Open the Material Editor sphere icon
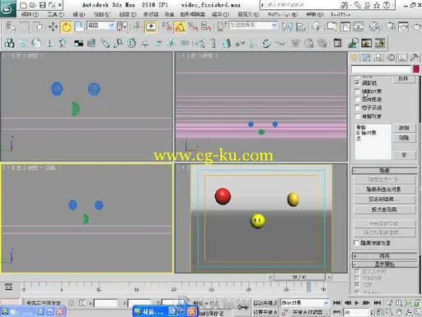 coord(374,26)
